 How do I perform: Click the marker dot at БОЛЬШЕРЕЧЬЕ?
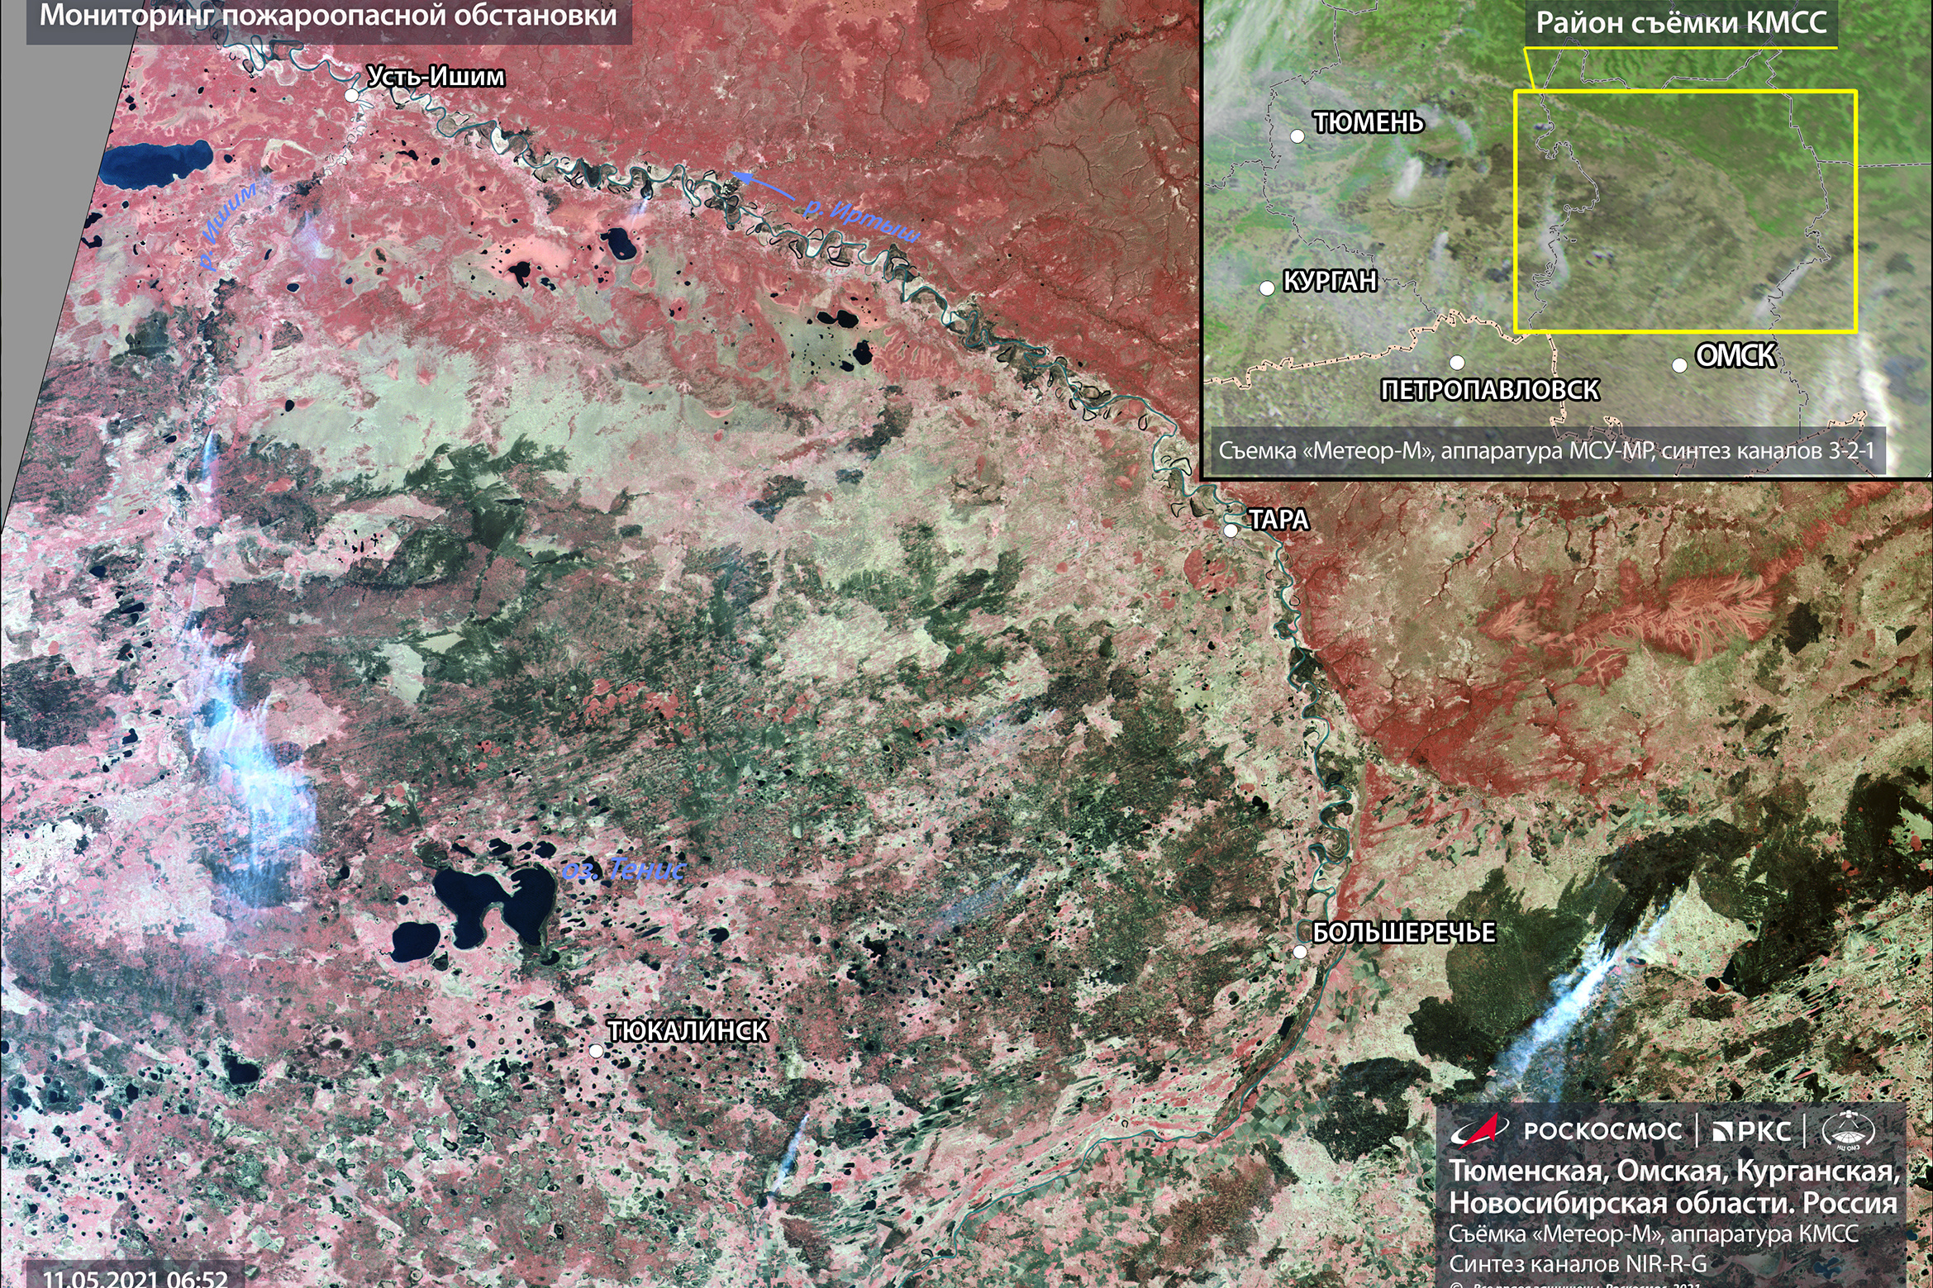pyautogui.click(x=1300, y=952)
